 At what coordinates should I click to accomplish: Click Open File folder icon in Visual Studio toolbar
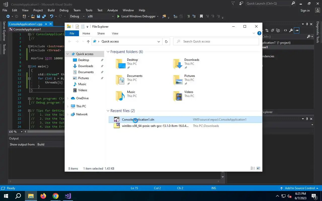(x=33, y=16)
